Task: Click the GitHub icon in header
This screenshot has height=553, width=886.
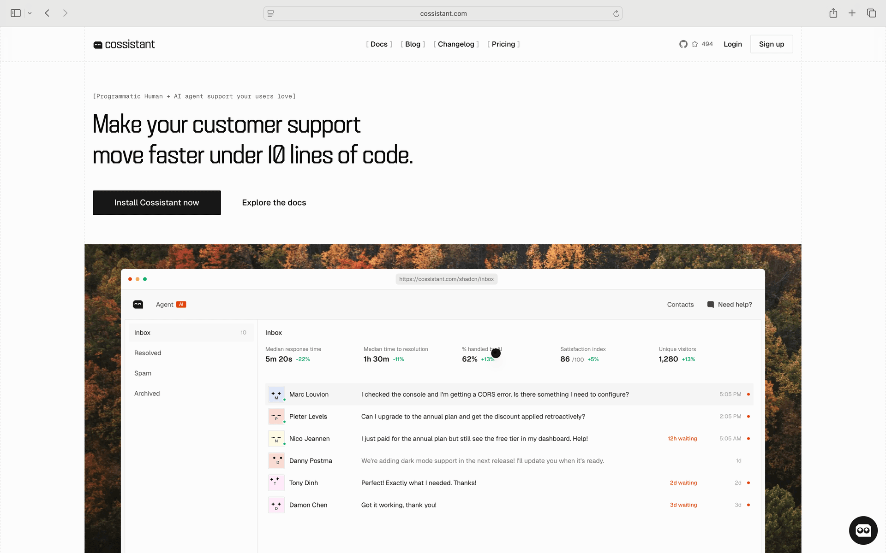Action: tap(683, 44)
